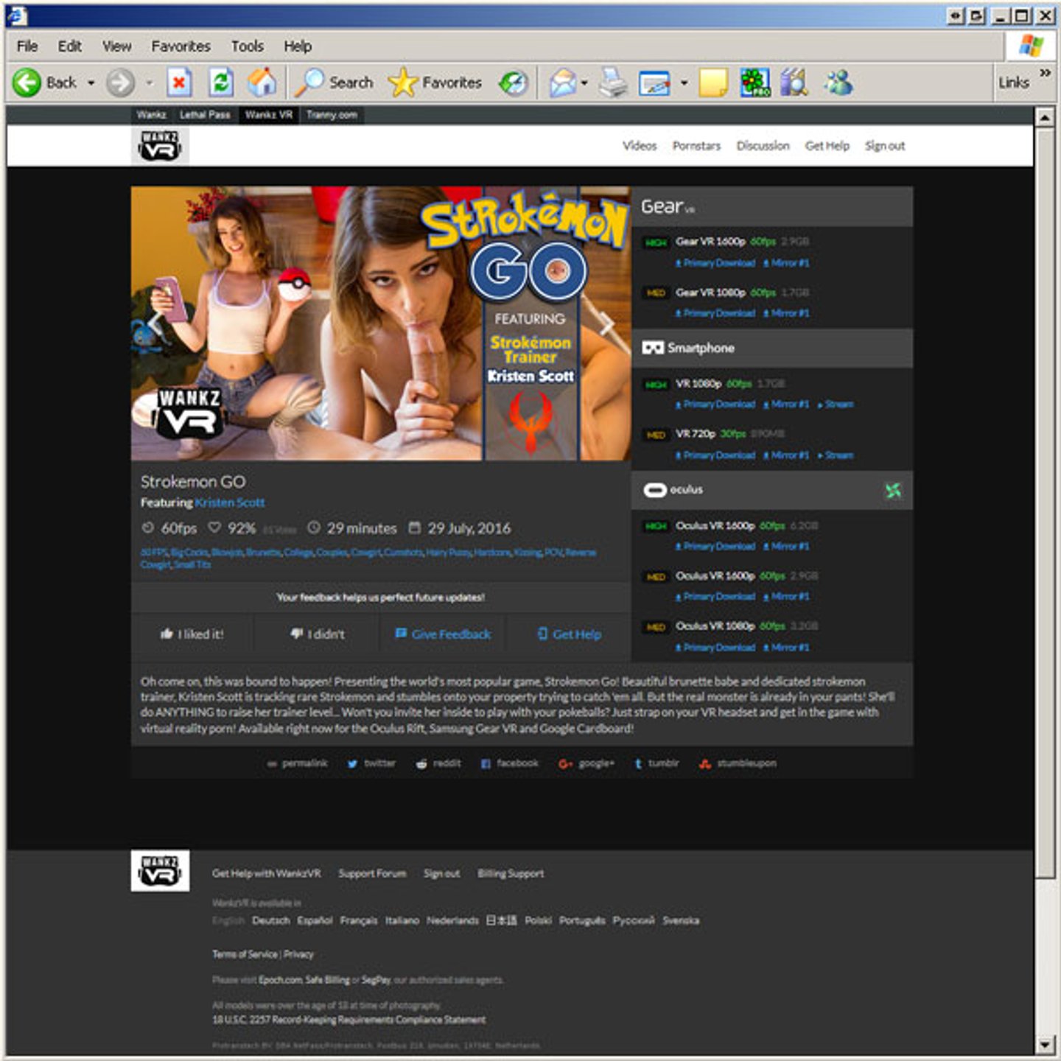Image resolution: width=1061 pixels, height=1061 pixels.
Task: Click the Give Feedback link
Action: coord(443,634)
